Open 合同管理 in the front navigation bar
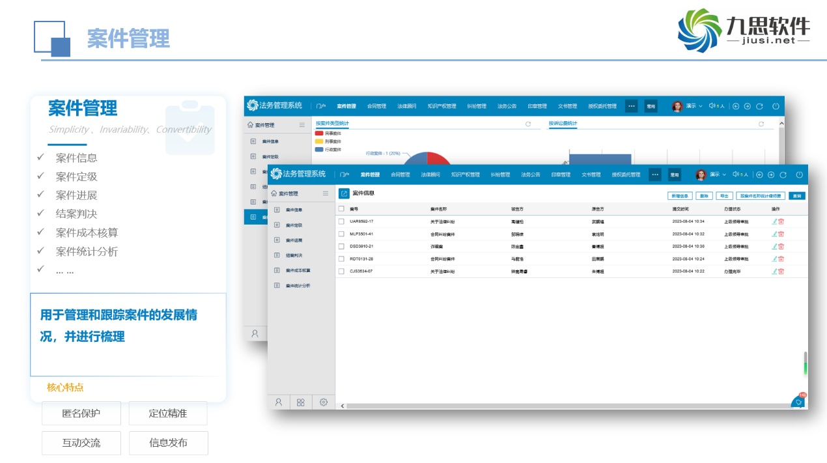Screen dimensions: 827x463 [400, 175]
